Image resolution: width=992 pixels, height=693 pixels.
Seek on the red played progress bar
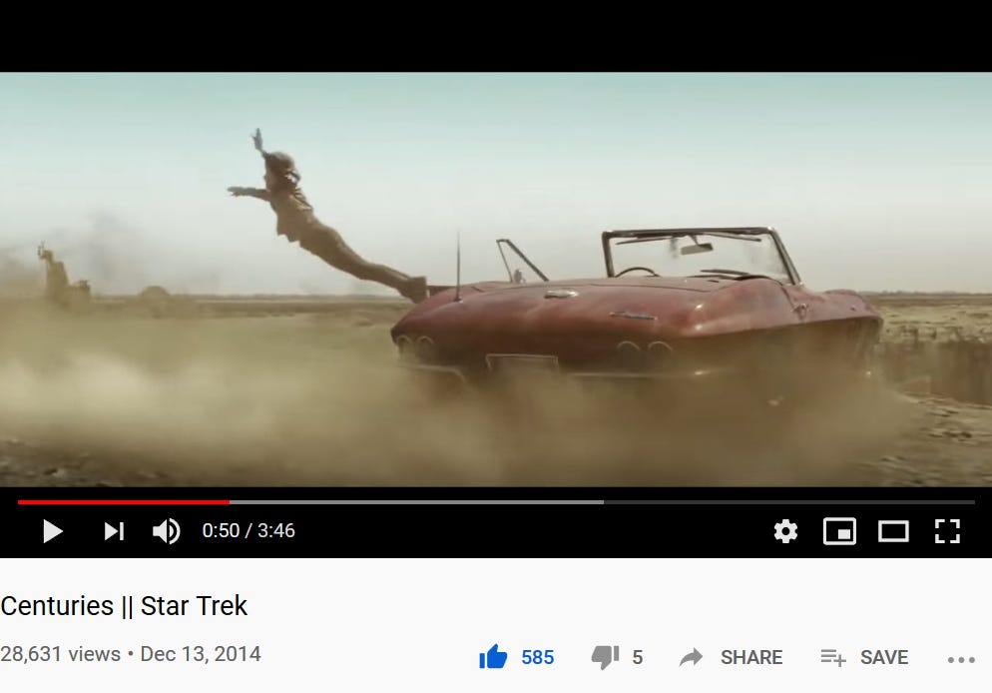(124, 502)
